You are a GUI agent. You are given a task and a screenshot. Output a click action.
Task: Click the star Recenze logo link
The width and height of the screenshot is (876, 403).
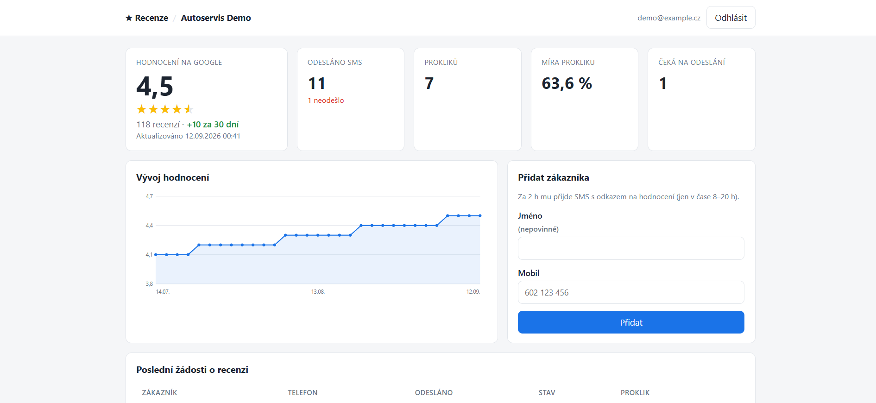pos(147,18)
